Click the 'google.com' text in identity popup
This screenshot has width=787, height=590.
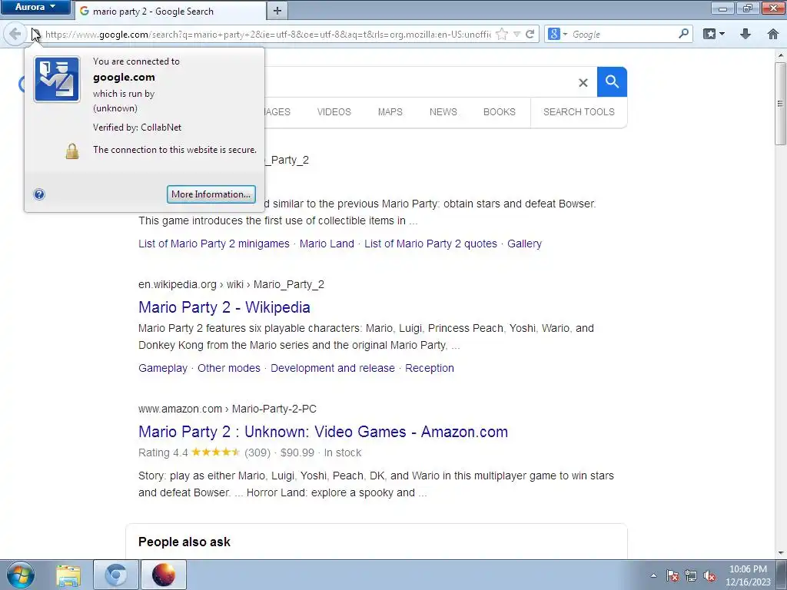(124, 78)
